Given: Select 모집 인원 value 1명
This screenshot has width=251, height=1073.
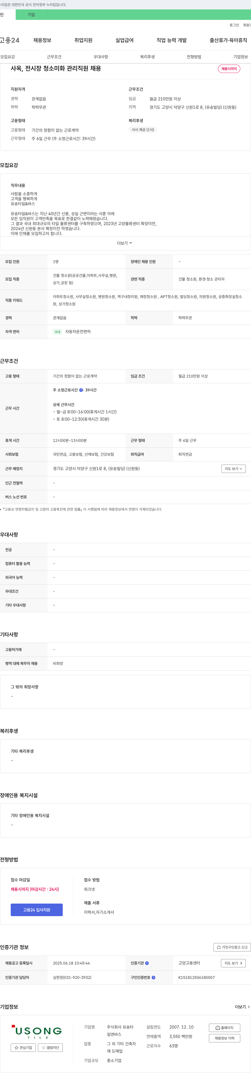Looking at the screenshot, I should 56,262.
